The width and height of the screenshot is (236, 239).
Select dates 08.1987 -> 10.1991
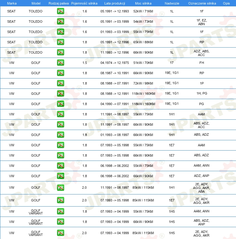[x=115, y=73]
